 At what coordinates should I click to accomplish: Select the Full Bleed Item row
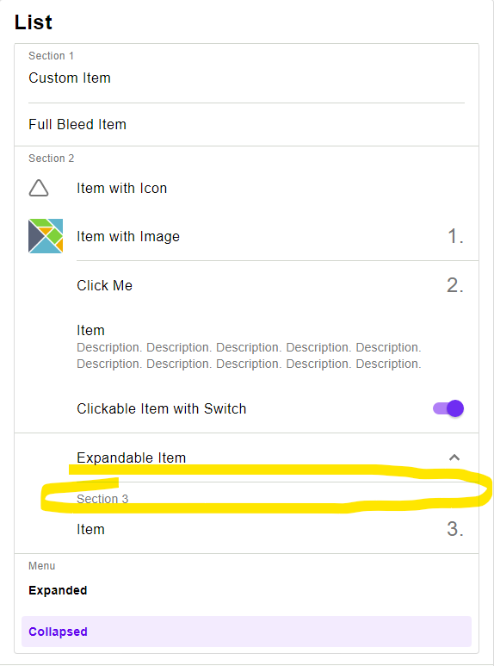coord(247,124)
